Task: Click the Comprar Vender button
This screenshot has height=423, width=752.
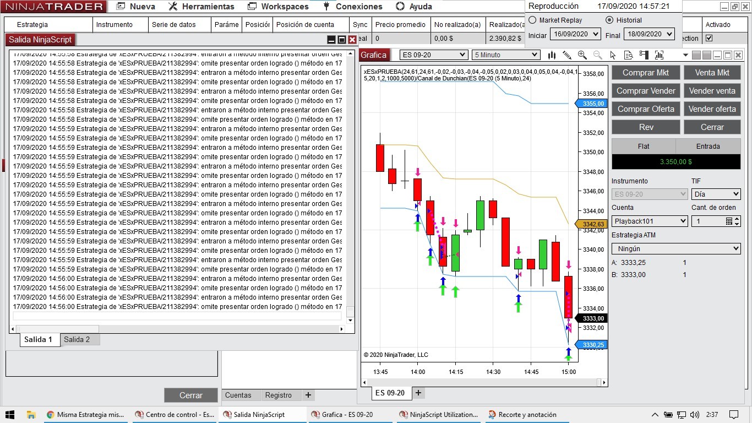Action: point(646,91)
